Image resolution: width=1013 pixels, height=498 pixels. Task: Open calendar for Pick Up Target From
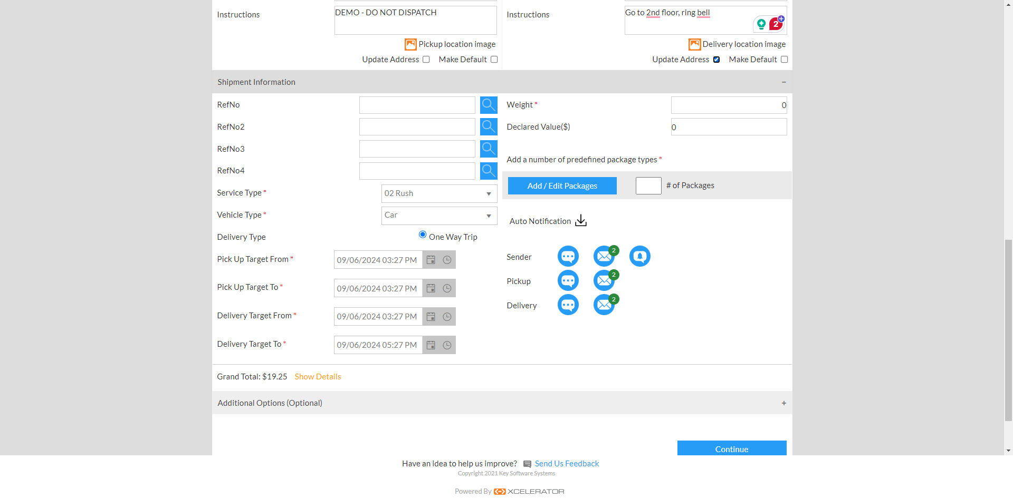[x=431, y=260]
